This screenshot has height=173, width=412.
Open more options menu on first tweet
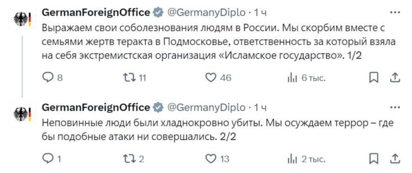395,12
